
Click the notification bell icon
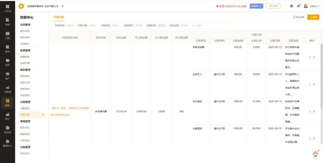pos(299,6)
